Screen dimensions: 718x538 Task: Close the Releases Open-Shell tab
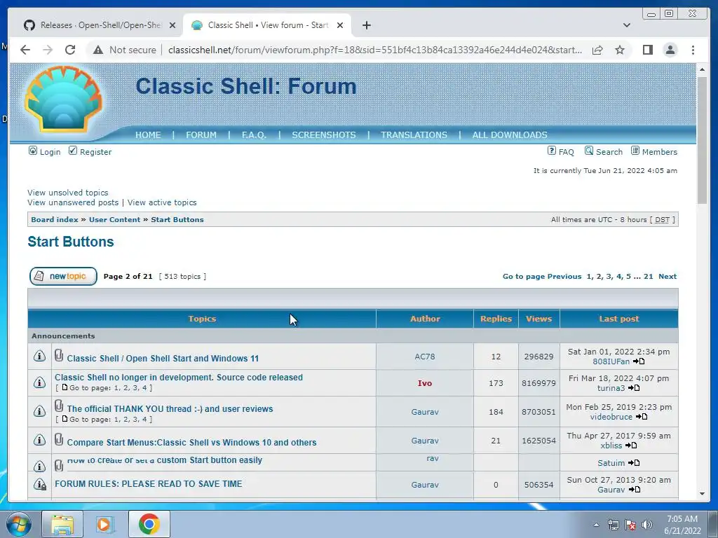[172, 25]
